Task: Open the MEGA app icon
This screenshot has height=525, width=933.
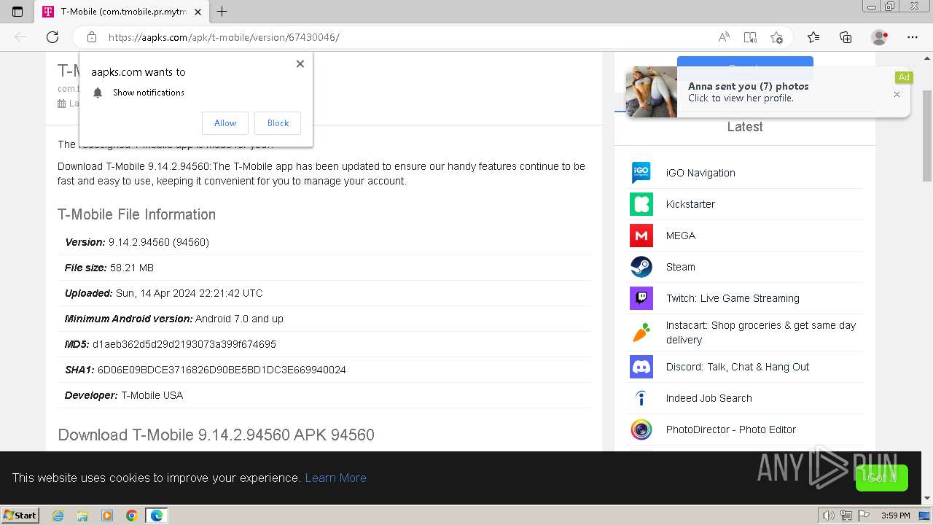Action: [x=641, y=236]
